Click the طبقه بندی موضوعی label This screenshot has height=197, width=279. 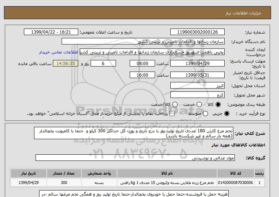tap(246, 105)
